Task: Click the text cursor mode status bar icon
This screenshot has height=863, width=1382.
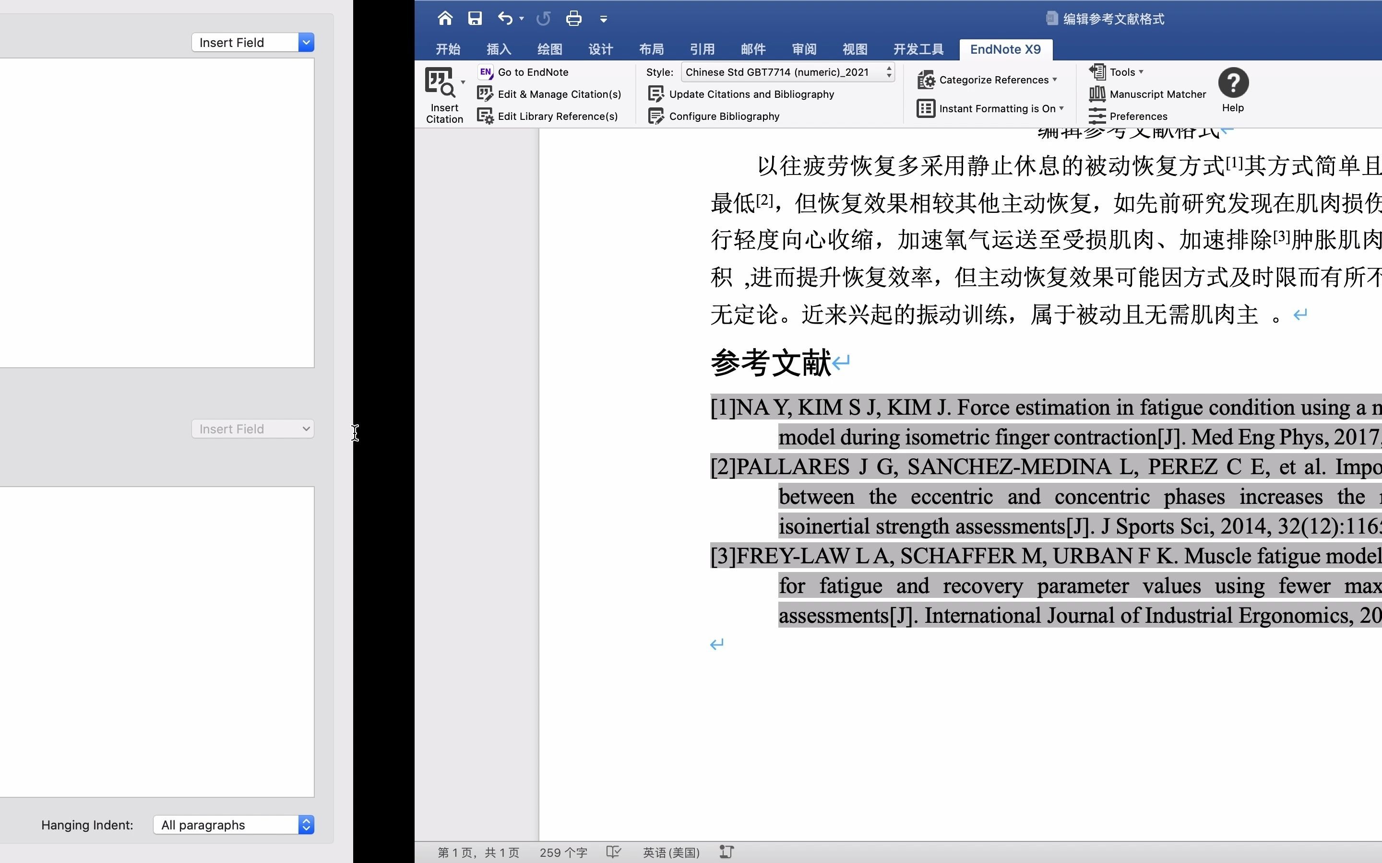Action: click(x=727, y=852)
